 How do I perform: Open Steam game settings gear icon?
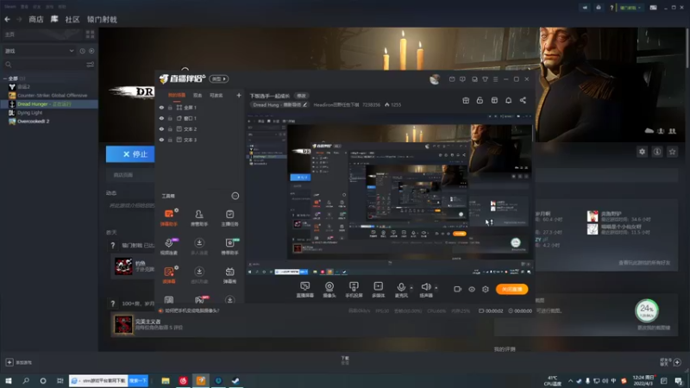pos(642,152)
